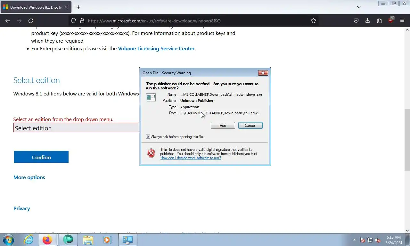
Task: Click the blue Confirm button
Action: (41, 157)
